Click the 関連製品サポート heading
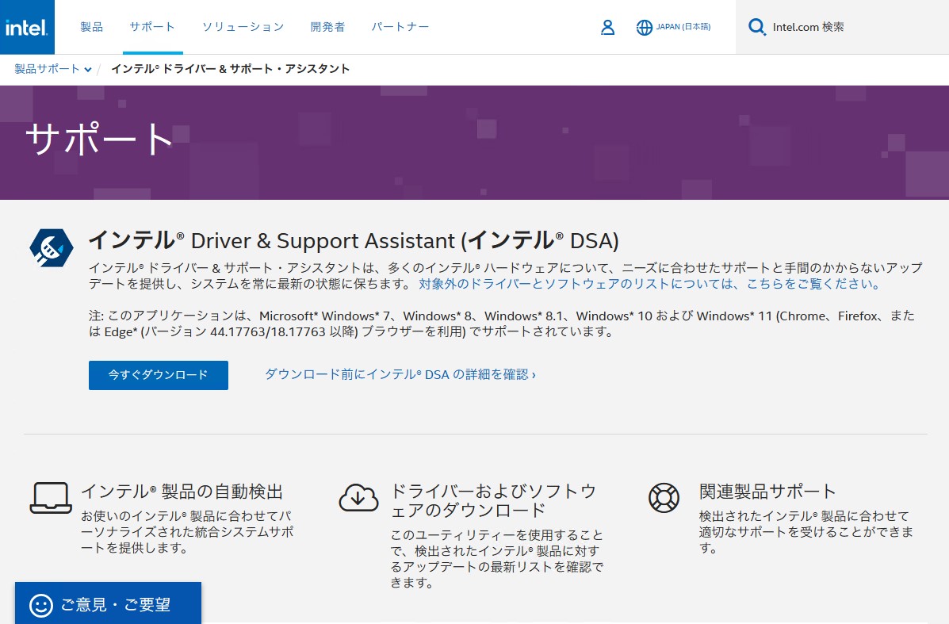 click(x=767, y=492)
